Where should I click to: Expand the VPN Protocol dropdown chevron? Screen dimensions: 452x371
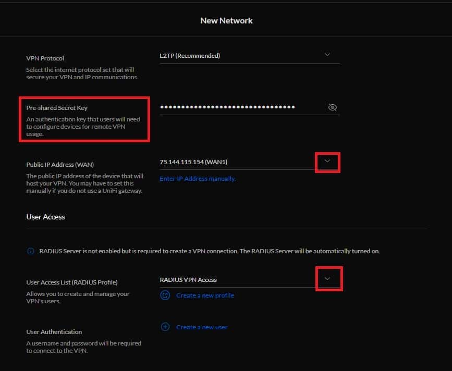[x=327, y=54]
